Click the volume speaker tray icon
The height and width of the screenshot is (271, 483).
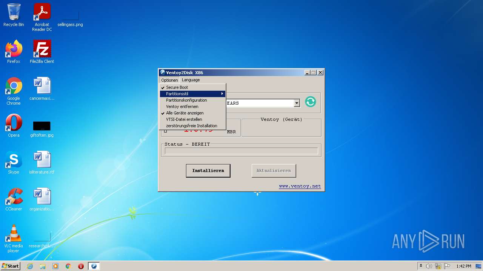coord(429,266)
